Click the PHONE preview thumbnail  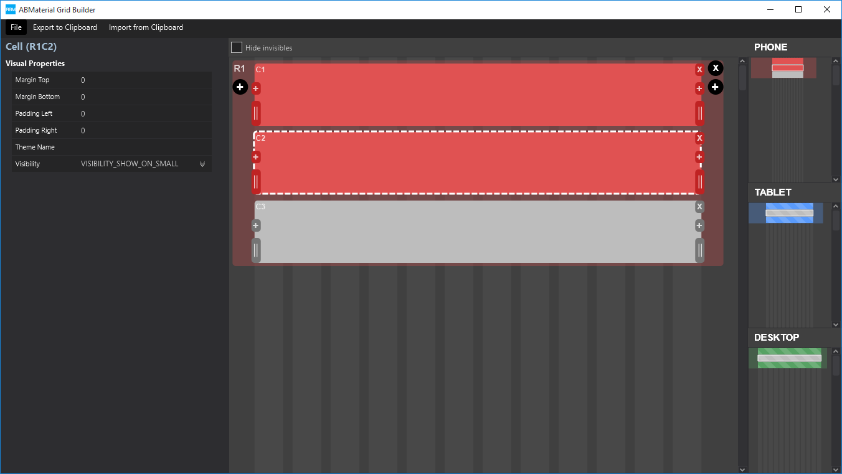[783, 68]
